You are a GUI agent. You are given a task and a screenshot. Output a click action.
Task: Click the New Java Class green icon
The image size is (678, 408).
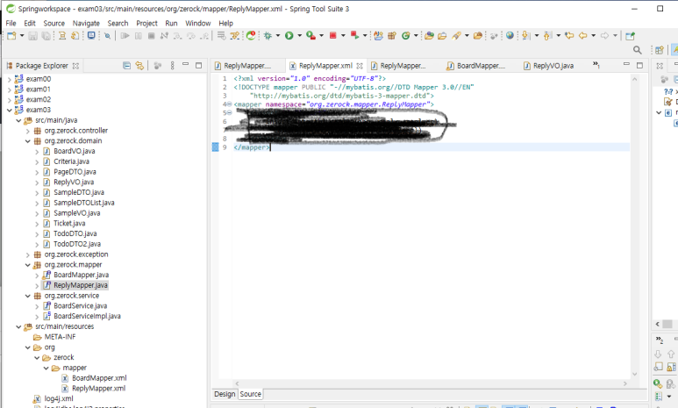point(405,36)
